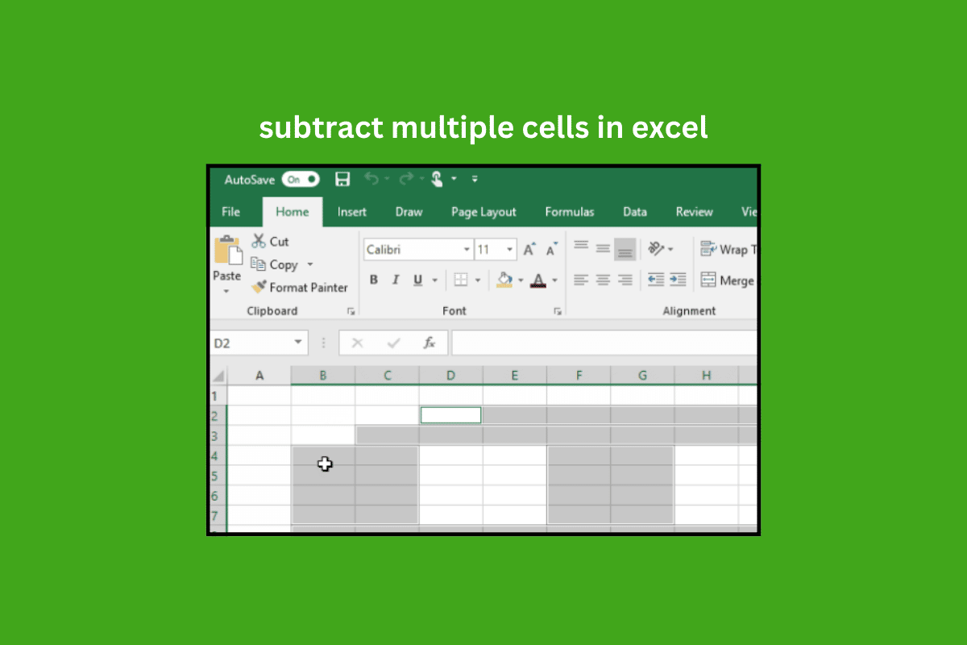Click the Increase Indent icon
Screen dimensions: 967x645
click(x=678, y=280)
